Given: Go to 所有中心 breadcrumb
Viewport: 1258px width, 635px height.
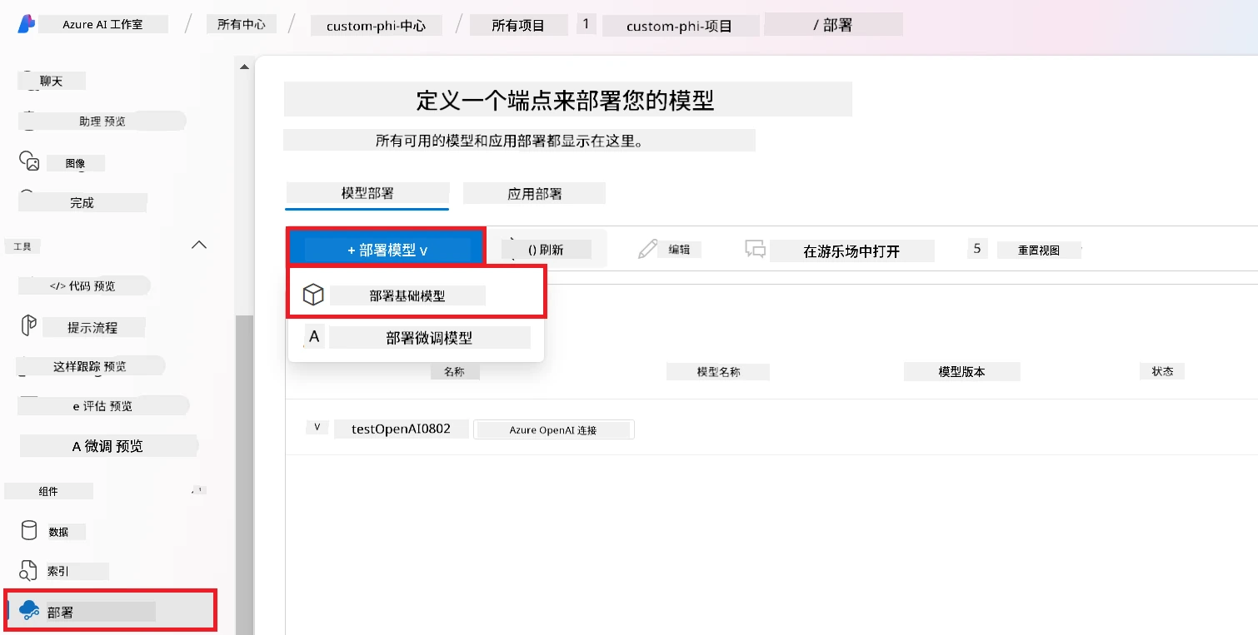Looking at the screenshot, I should 242,24.
